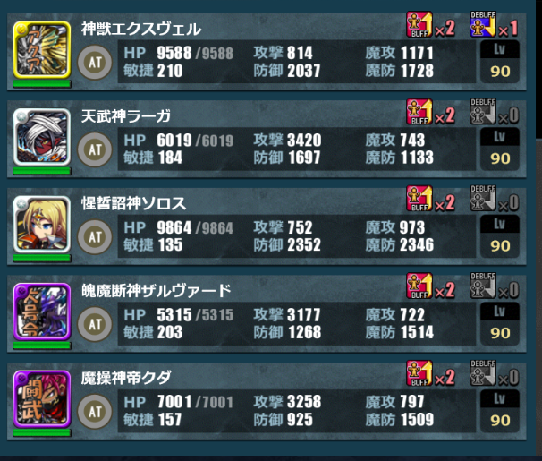Click the BUFF icon on 惺哲詔神ソロス
The image size is (542, 461).
419,199
